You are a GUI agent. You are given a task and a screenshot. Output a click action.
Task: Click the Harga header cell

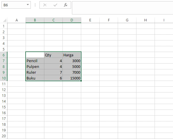[72, 55]
